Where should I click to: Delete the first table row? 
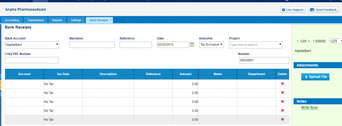pos(283,84)
